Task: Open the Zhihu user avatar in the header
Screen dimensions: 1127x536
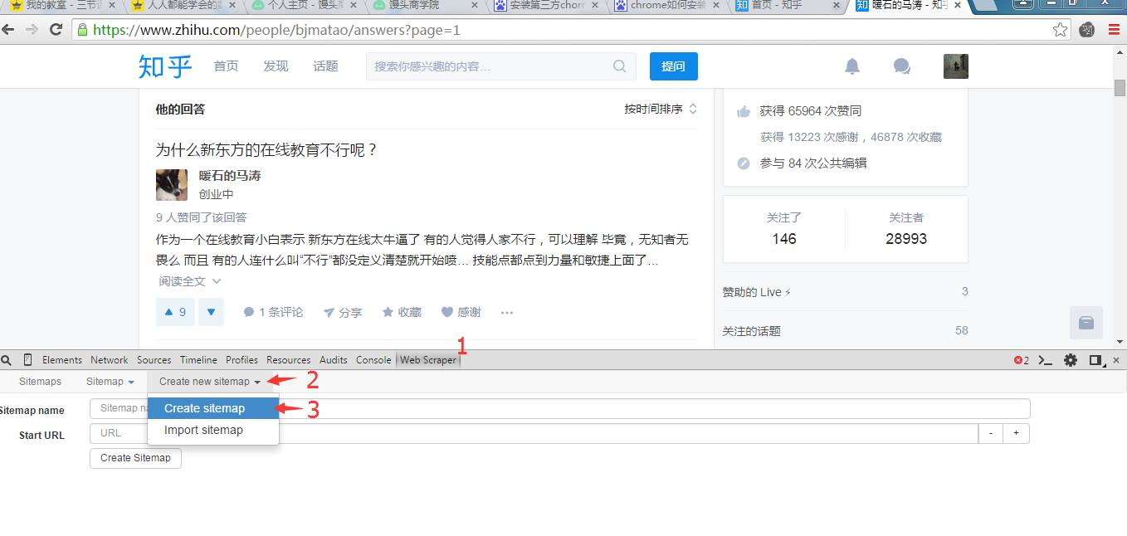Action: pos(956,66)
